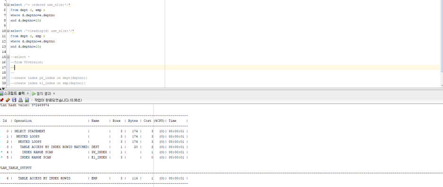
Task: Click the 'E1_INDEX' name in the plan
Action: pyautogui.click(x=99, y=157)
